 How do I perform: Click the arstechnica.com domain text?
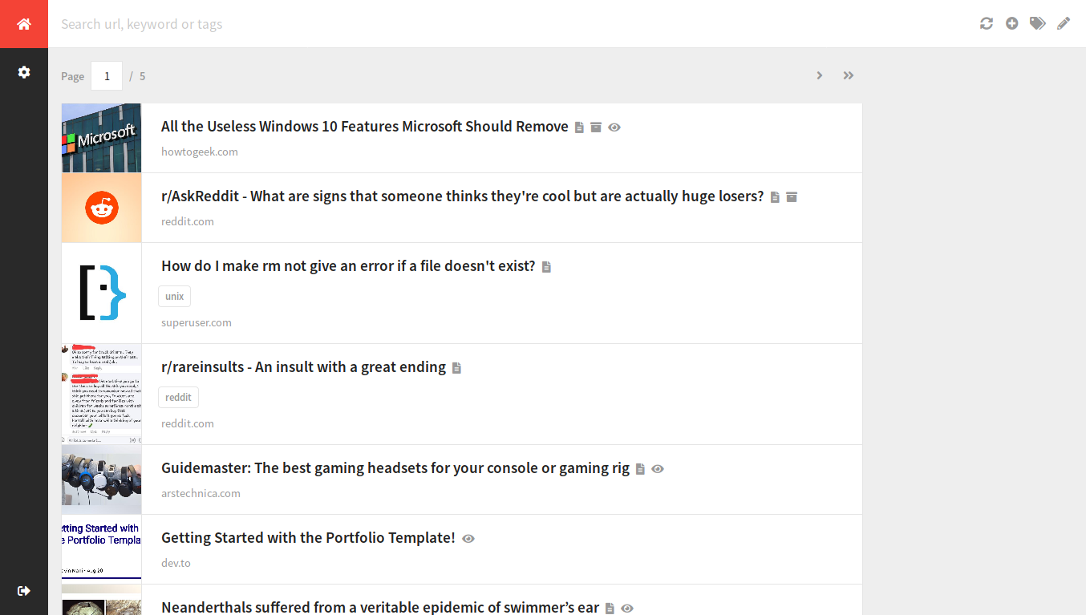point(201,494)
